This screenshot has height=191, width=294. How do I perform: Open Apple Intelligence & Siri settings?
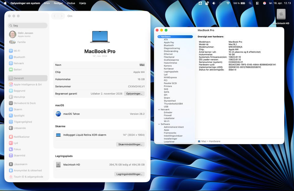pos(28,85)
